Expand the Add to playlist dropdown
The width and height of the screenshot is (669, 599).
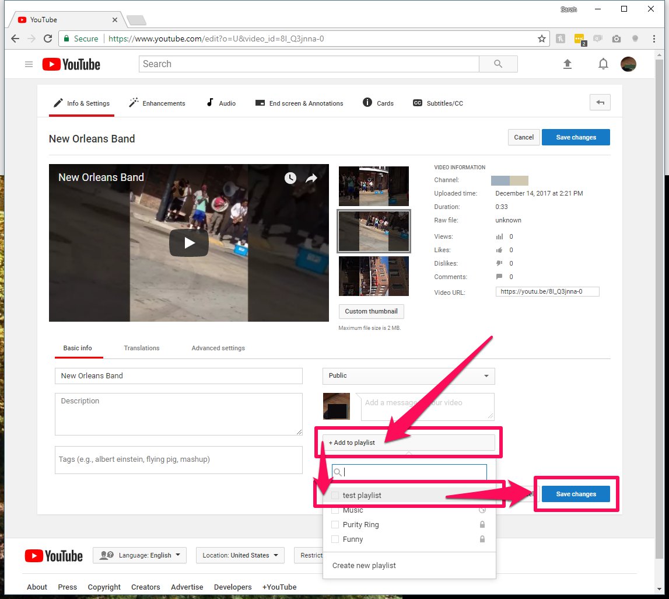(409, 443)
